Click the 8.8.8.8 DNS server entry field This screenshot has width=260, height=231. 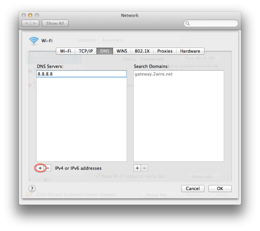(x=81, y=74)
